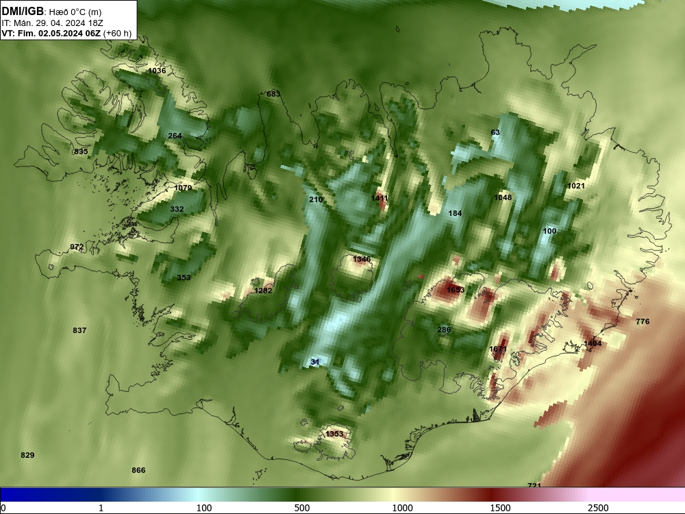This screenshot has height=514, width=685.
Task: Click the DMI/IGB title text
Action: (23, 12)
